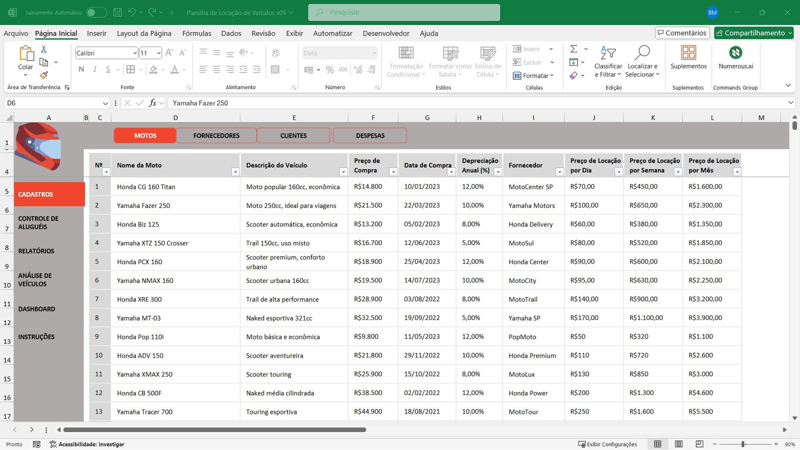Toggle italic formatting

coord(94,69)
